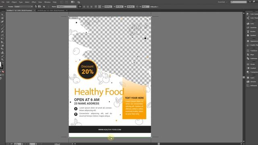Switch to the Untitled-1 document tab
Image resolution: width=258 pixels, height=145 pixels.
pyautogui.click(x=19, y=10)
